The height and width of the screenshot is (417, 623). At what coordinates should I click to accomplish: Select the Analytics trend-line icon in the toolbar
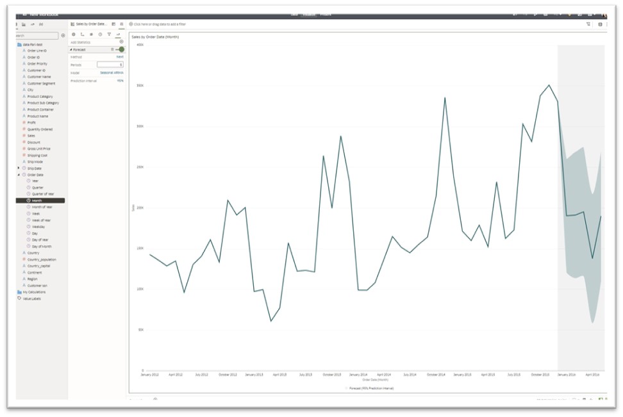pyautogui.click(x=118, y=35)
